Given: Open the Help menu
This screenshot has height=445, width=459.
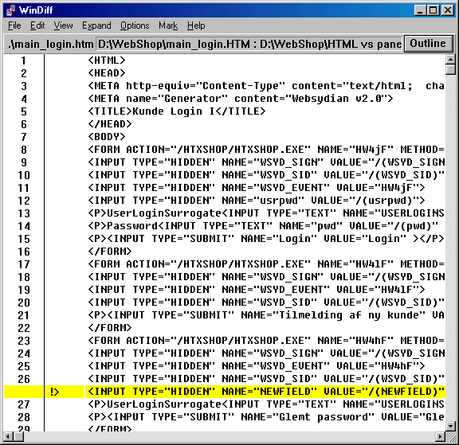Looking at the screenshot, I should [x=196, y=25].
